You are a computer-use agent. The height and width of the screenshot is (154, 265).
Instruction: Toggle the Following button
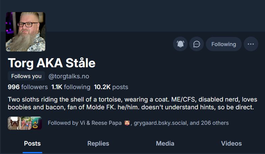coord(223,44)
